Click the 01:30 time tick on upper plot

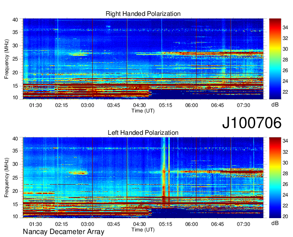[x=35, y=105]
